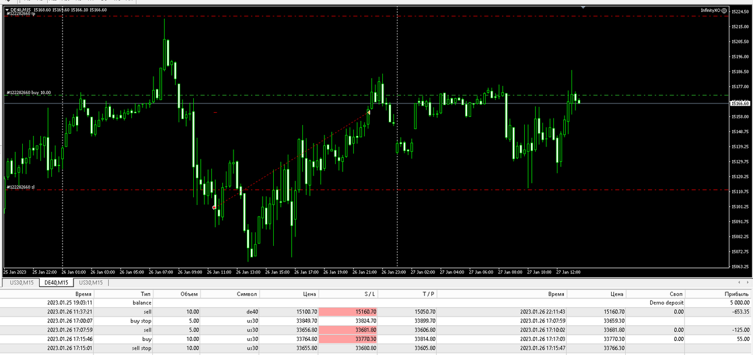Image resolution: width=753 pixels, height=355 pixels.
Task: Click the 26 Jan 13:00 time axis label
Action: click(248, 272)
